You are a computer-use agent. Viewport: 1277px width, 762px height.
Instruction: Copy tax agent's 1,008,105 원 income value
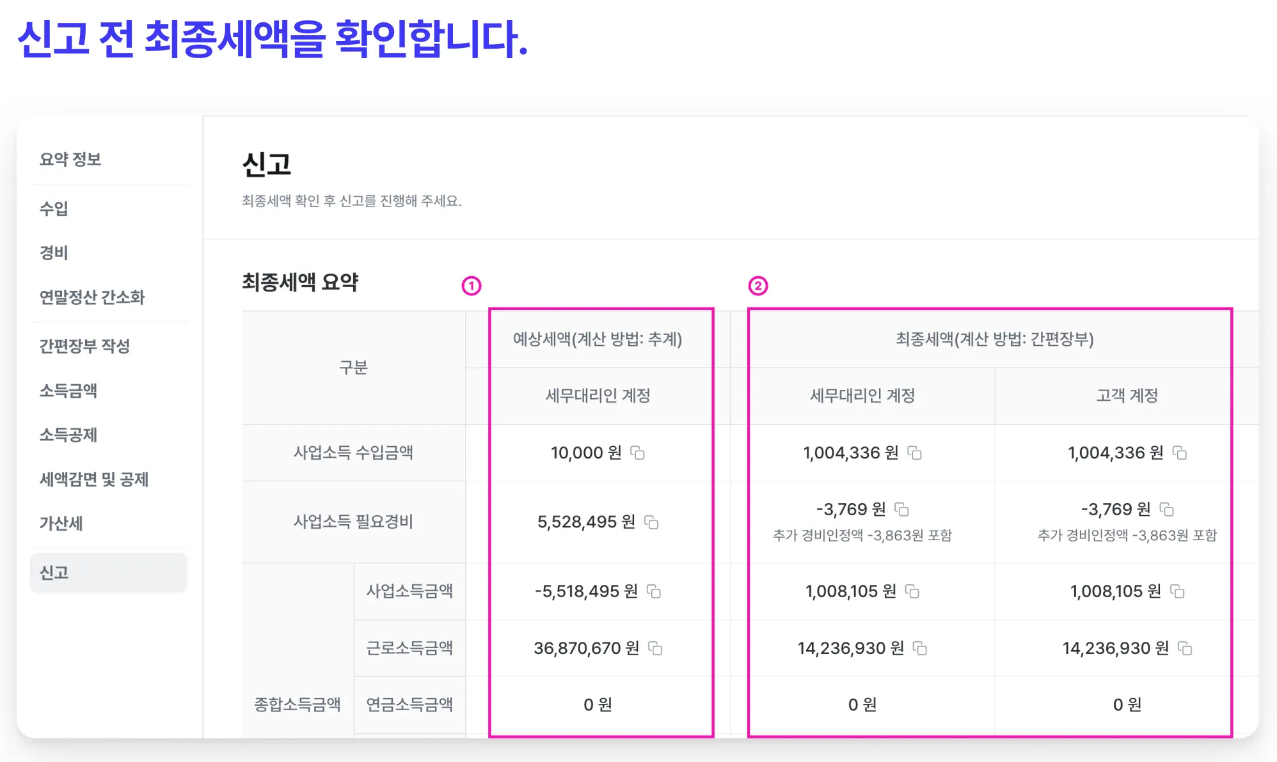pos(912,591)
